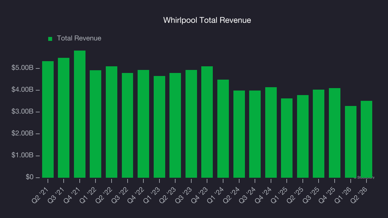Click the bar for Q4 '25
The image size is (388, 218).
pos(335,133)
